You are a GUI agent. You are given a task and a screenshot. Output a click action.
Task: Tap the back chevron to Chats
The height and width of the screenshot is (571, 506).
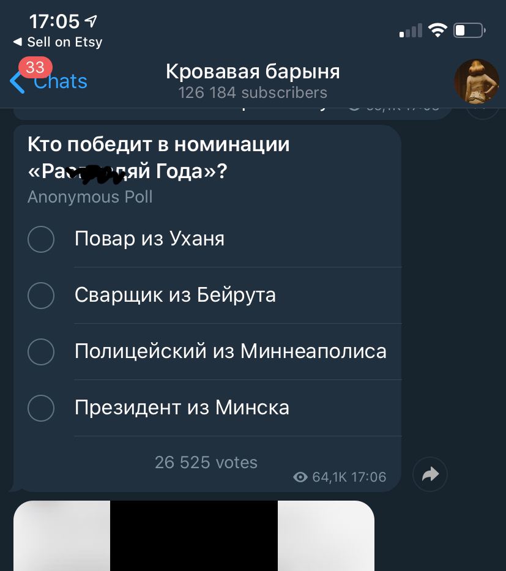point(17,82)
